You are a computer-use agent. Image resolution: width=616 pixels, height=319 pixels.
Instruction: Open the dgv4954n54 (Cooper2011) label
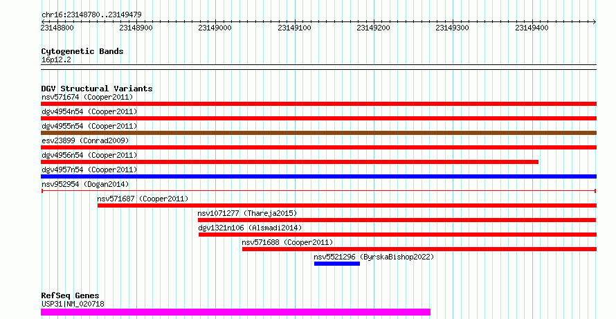89,111
